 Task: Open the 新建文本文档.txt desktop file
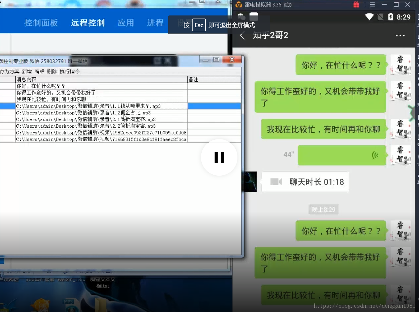(x=103, y=283)
